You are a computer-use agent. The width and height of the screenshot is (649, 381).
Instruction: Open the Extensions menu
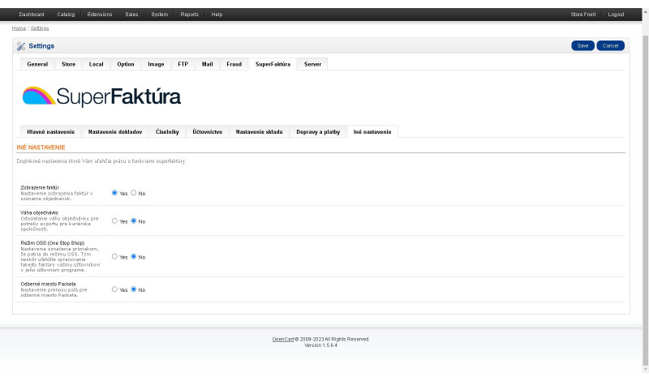point(100,15)
